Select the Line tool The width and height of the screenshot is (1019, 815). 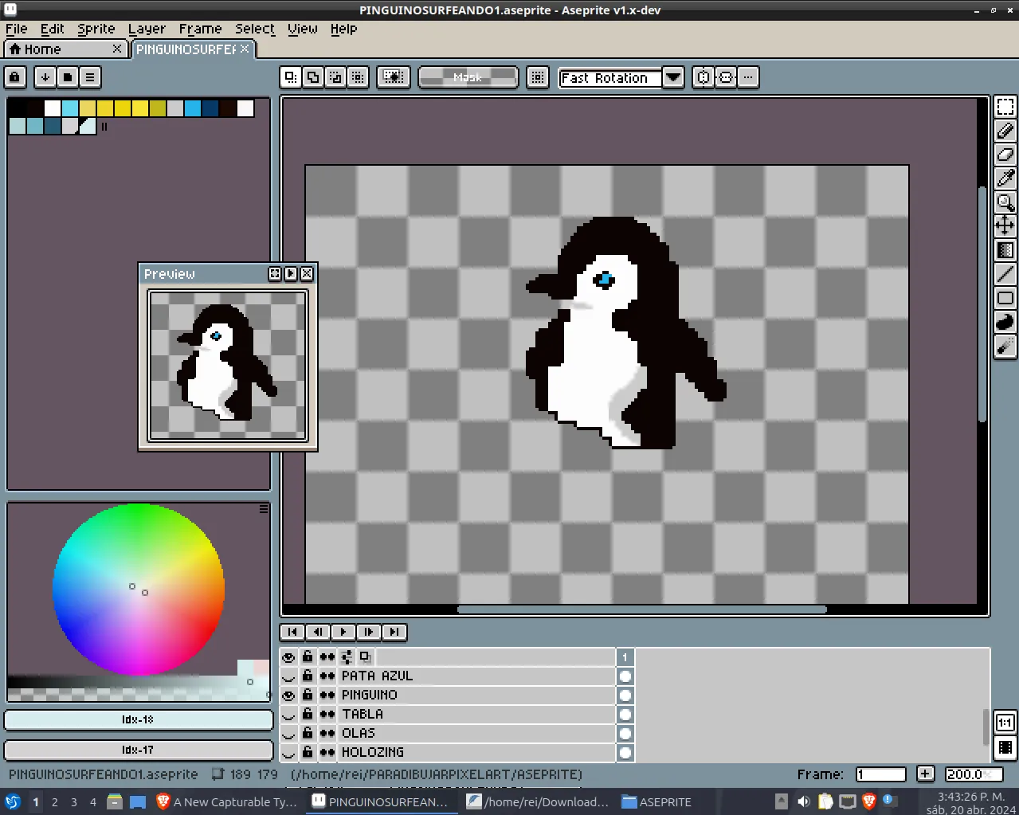pyautogui.click(x=1005, y=274)
